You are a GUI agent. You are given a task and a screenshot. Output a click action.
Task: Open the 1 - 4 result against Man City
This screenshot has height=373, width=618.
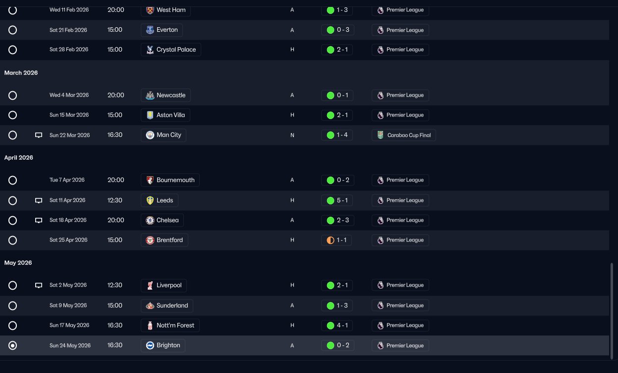pos(337,135)
